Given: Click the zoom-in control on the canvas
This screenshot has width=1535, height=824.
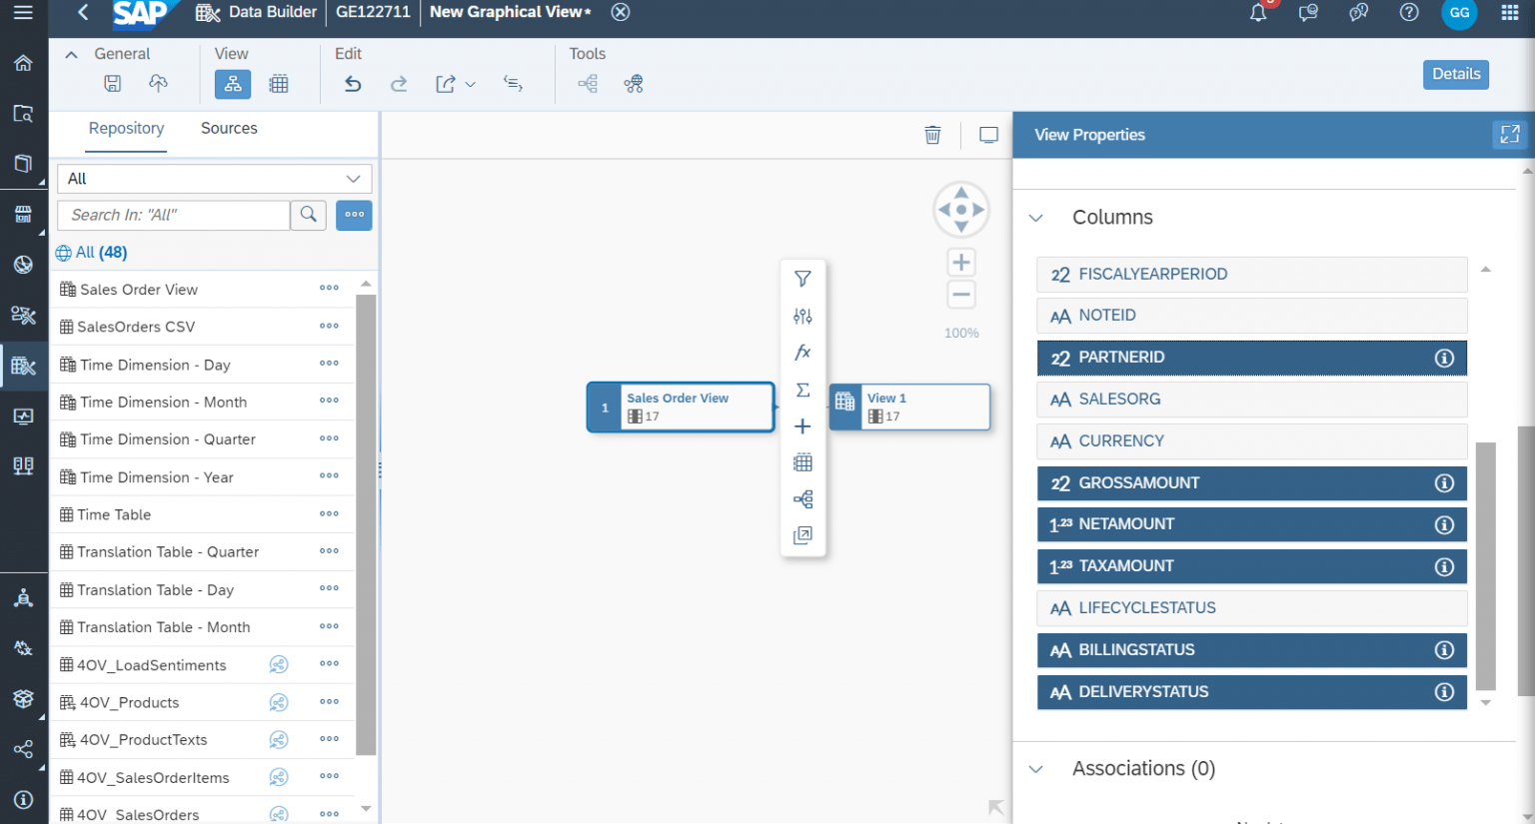Looking at the screenshot, I should coord(960,261).
